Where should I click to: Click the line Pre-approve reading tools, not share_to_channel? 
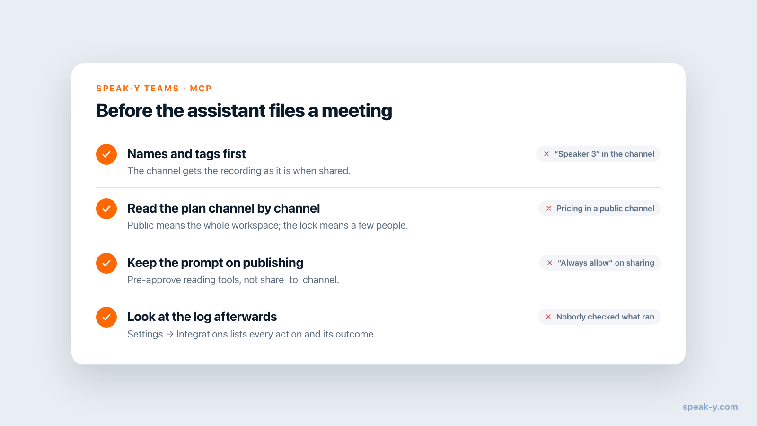233,280
